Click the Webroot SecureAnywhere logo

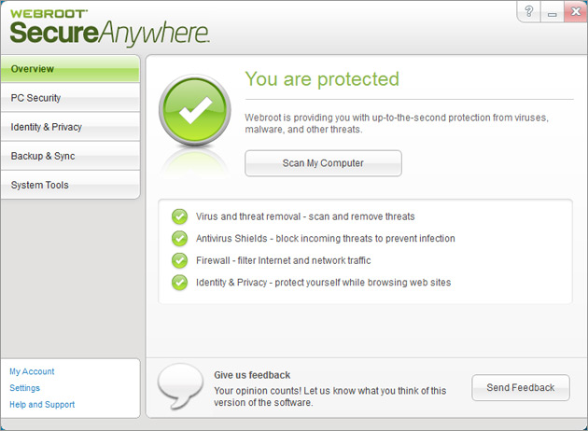[x=109, y=27]
